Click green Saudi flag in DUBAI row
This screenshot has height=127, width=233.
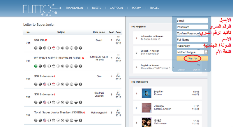click(36, 66)
